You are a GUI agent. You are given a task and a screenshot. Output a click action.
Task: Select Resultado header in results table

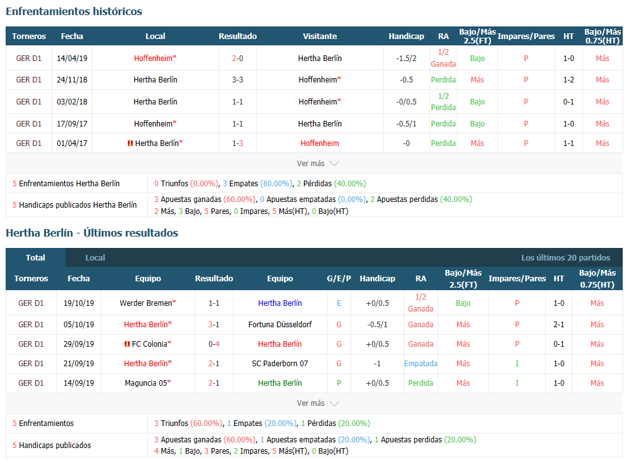pyautogui.click(x=214, y=278)
